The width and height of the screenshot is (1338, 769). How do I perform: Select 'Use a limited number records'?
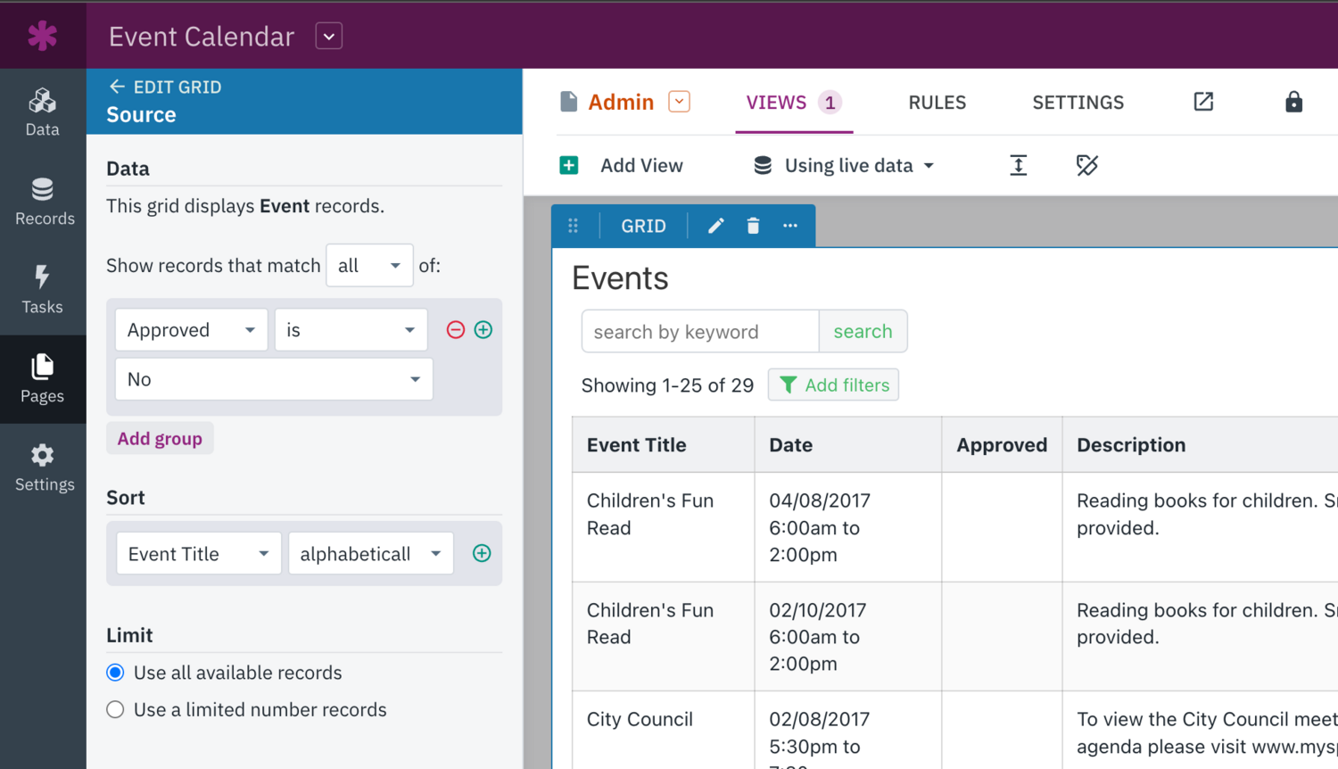point(114,709)
